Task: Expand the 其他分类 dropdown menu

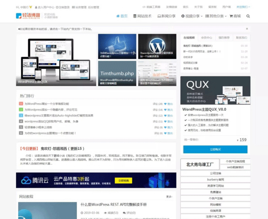Action: point(216,16)
